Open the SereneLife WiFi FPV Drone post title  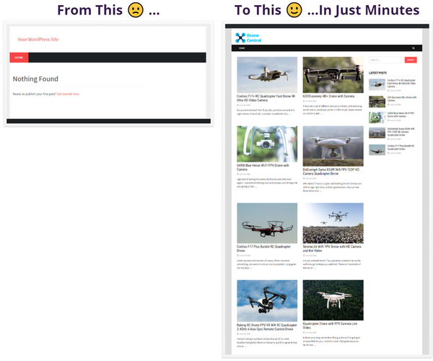pos(332,248)
